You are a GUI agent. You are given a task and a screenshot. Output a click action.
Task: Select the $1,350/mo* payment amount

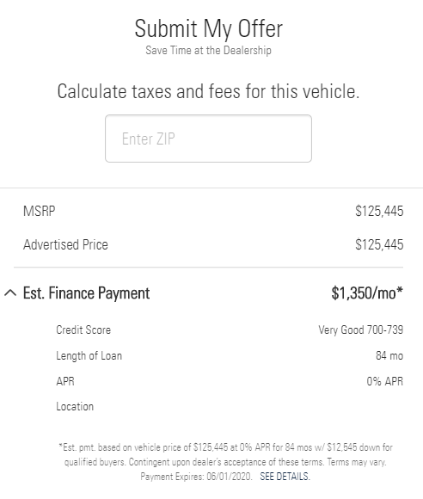pos(367,293)
